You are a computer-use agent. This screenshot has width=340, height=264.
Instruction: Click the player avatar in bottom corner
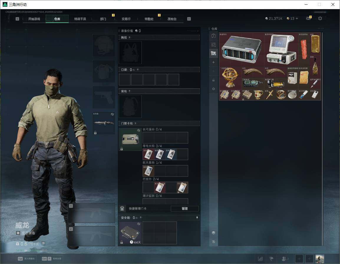320,259
